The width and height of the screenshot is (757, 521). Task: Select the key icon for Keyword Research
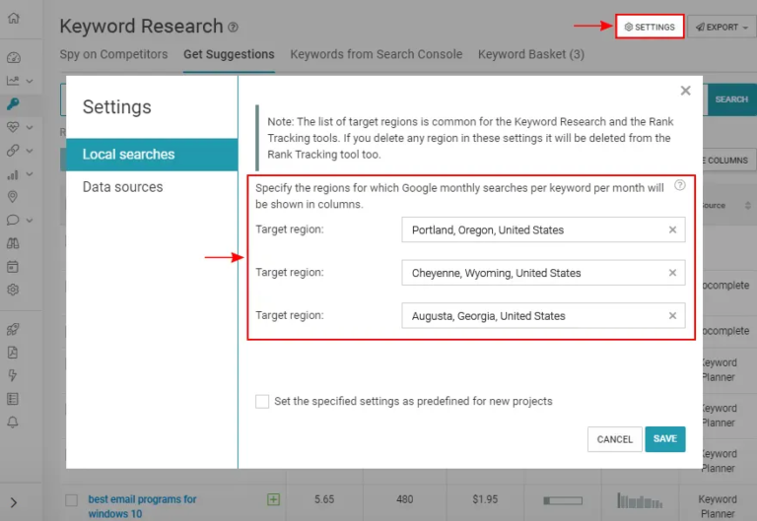[13, 103]
